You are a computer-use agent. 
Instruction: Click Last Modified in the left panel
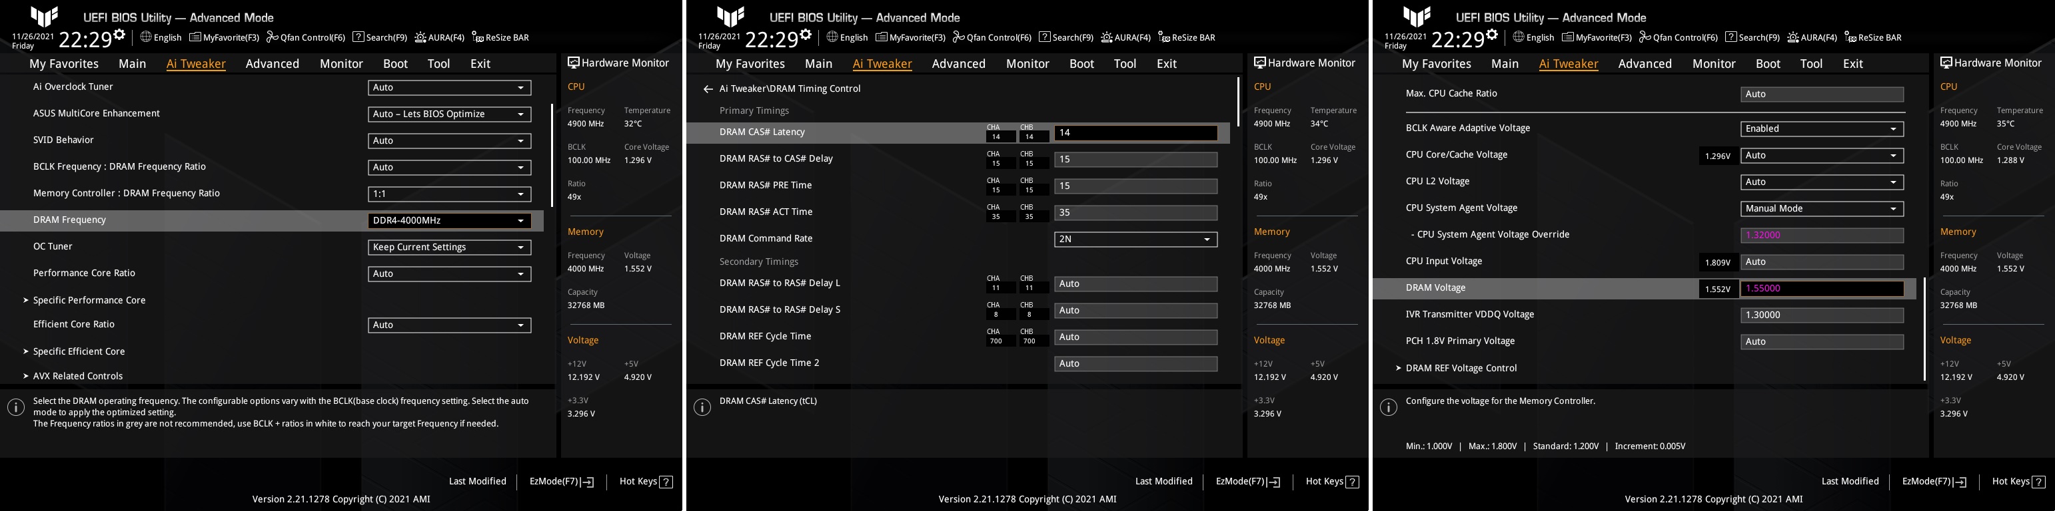click(477, 482)
